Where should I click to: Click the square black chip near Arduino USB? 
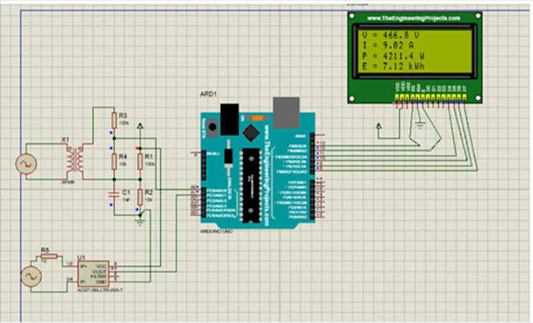click(251, 133)
